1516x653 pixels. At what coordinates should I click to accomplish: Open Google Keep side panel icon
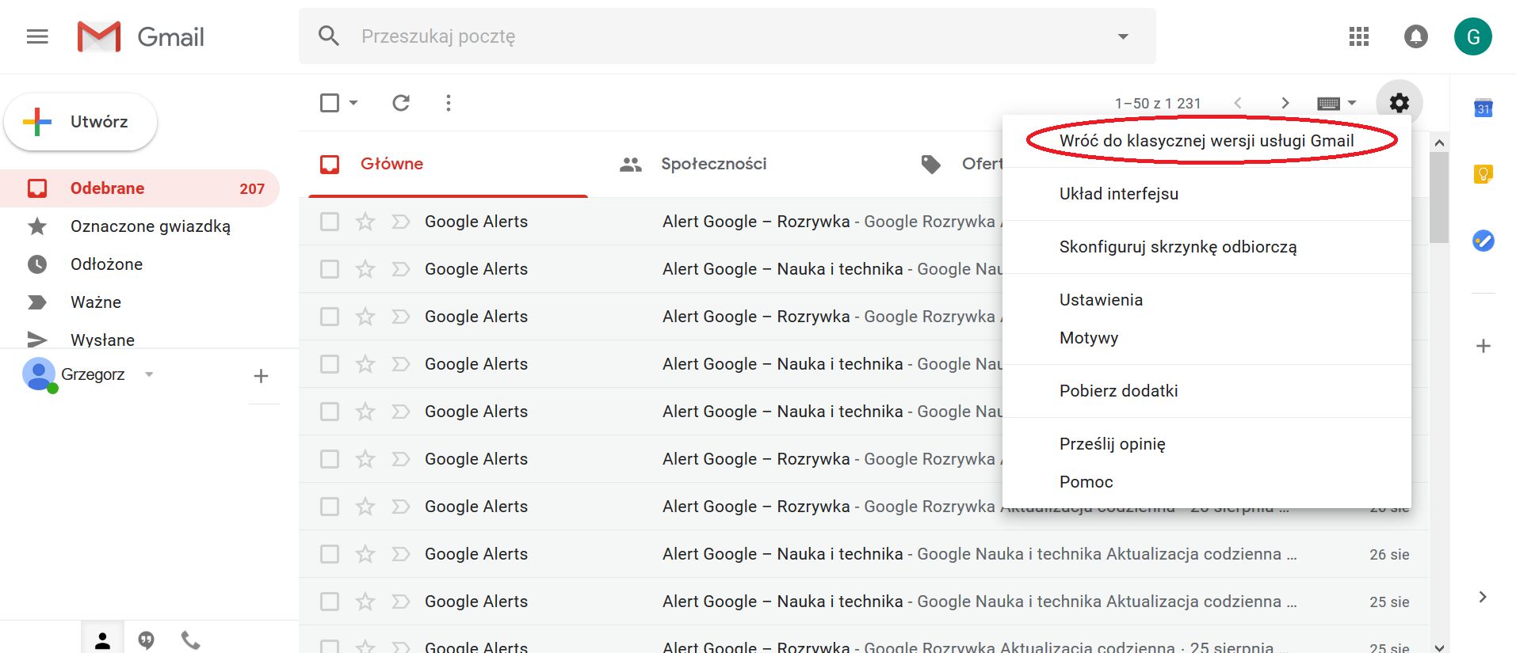pos(1483,174)
